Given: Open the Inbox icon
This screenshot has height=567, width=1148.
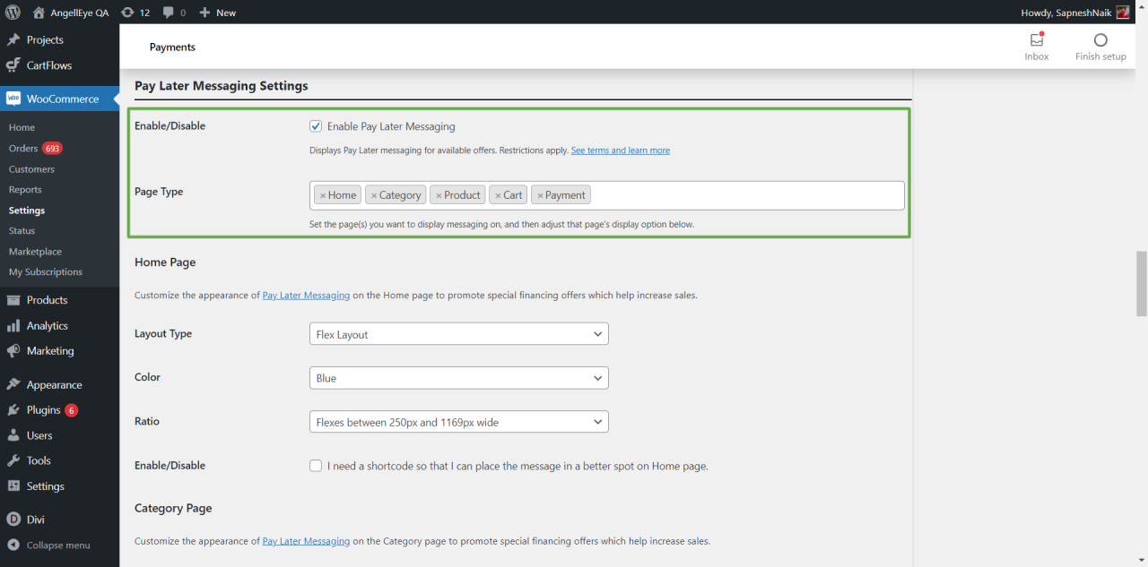Looking at the screenshot, I should (x=1036, y=40).
